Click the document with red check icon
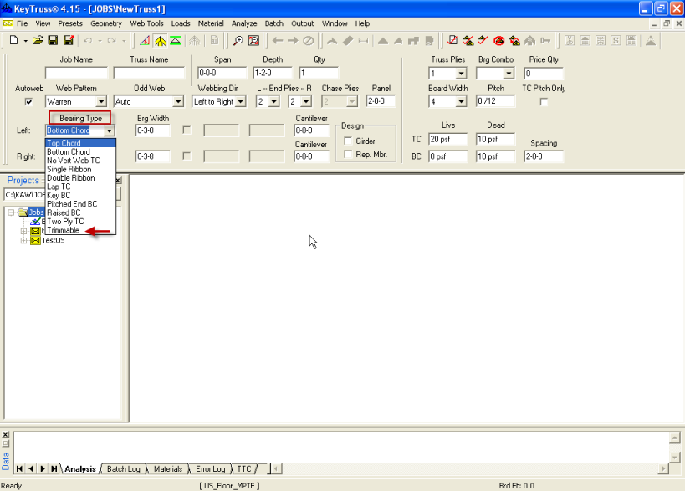The image size is (685, 491). coord(452,41)
